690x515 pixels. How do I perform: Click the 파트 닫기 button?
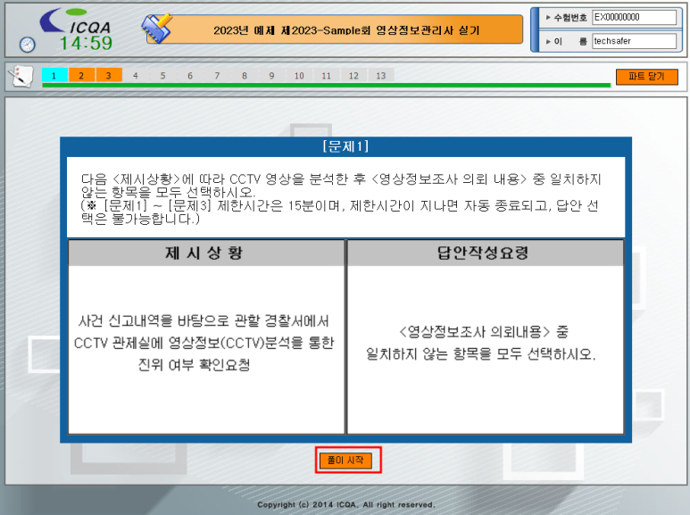click(646, 77)
